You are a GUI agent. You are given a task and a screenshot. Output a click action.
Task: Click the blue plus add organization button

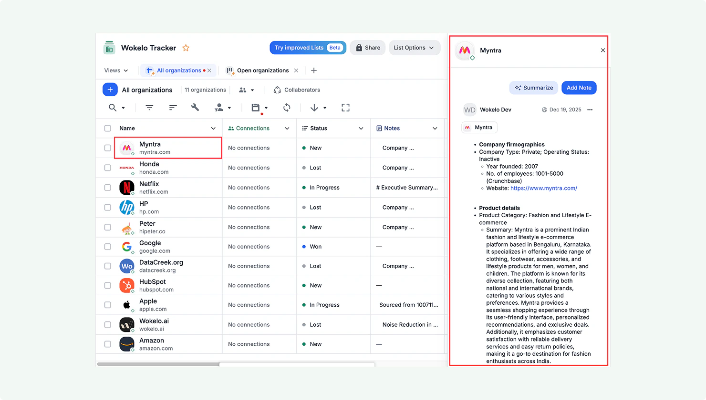[x=110, y=90]
